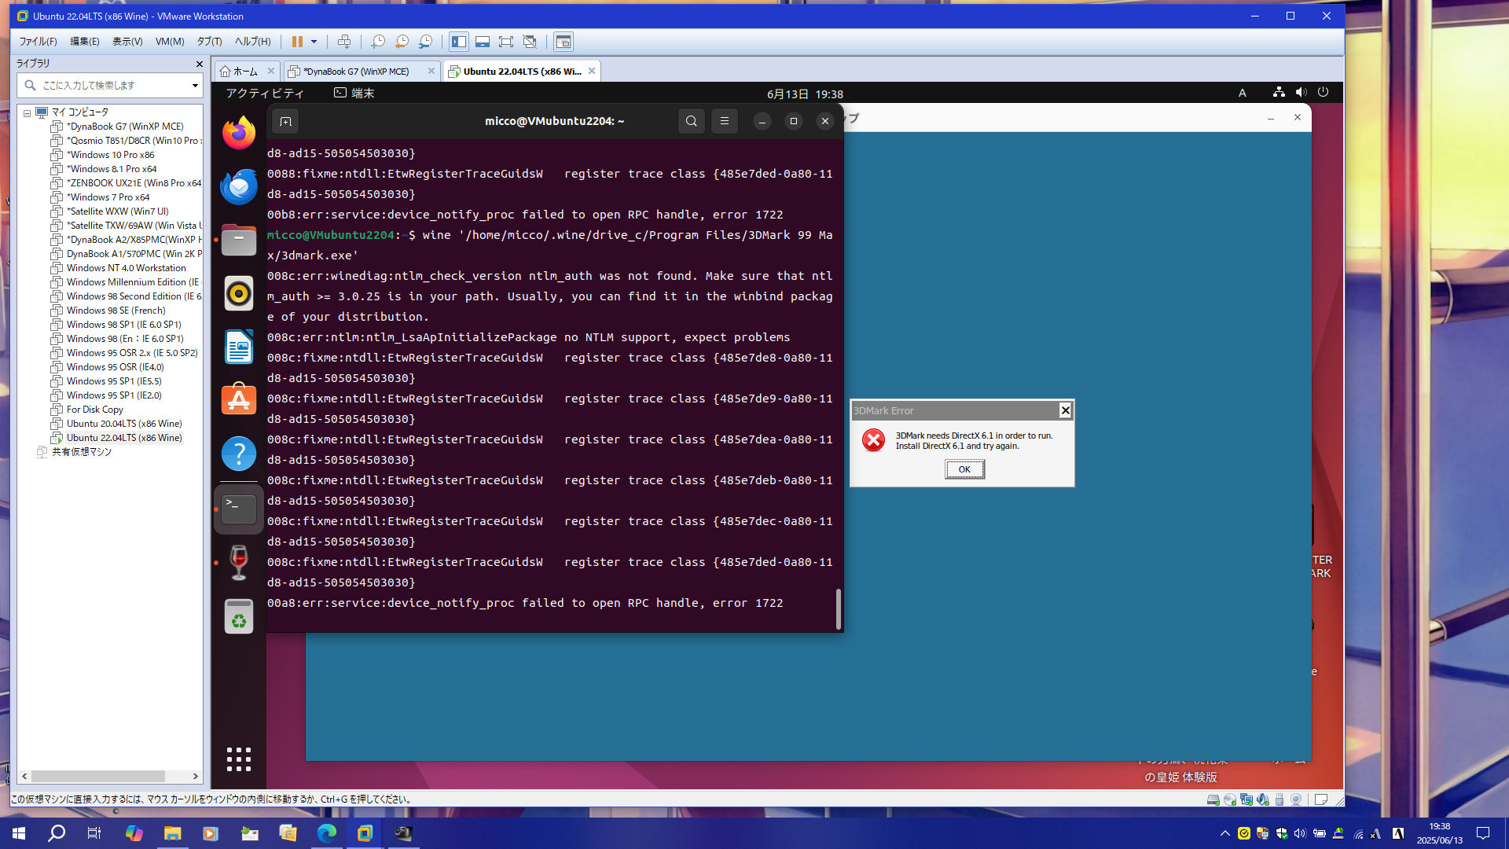Toggle the library sidebar view icon
Viewport: 1509px width, 849px height.
coord(459,42)
